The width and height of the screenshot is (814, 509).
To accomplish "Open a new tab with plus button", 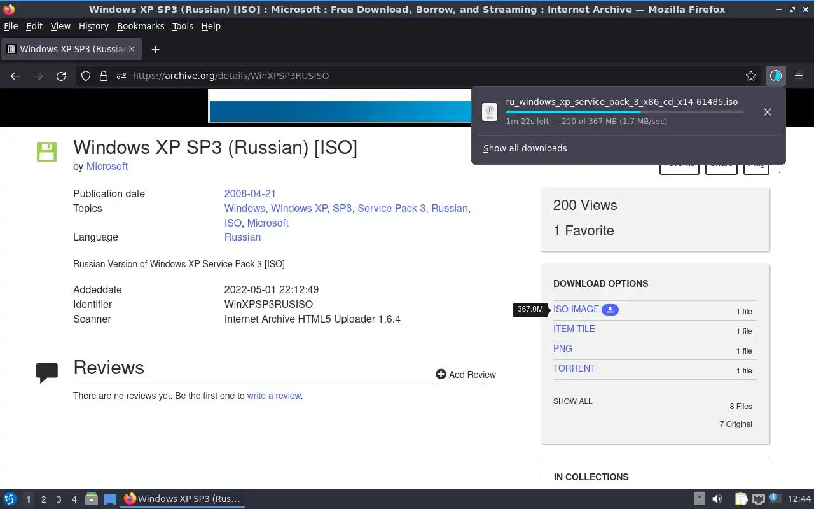I will (155, 49).
